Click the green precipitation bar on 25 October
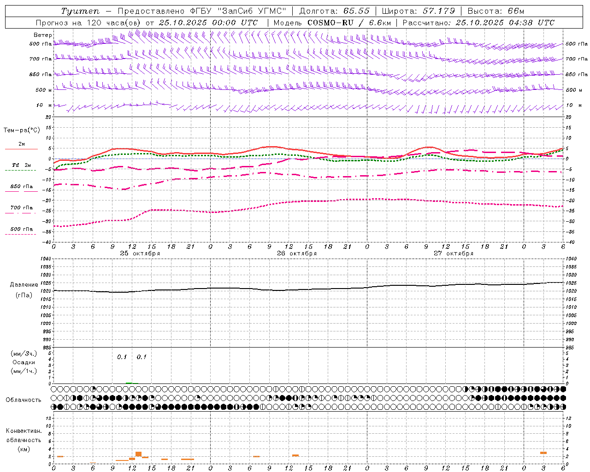The width and height of the screenshot is (590, 472). click(x=129, y=383)
